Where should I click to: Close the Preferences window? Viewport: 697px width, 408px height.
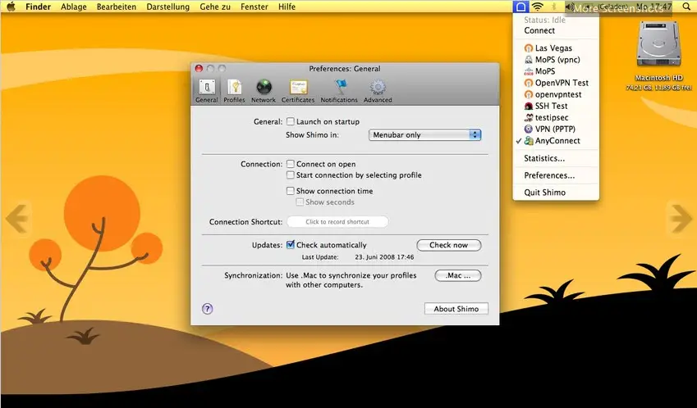tap(199, 68)
